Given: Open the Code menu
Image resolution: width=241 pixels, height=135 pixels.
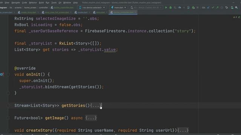Looking at the screenshot, I should [x=24, y=3].
